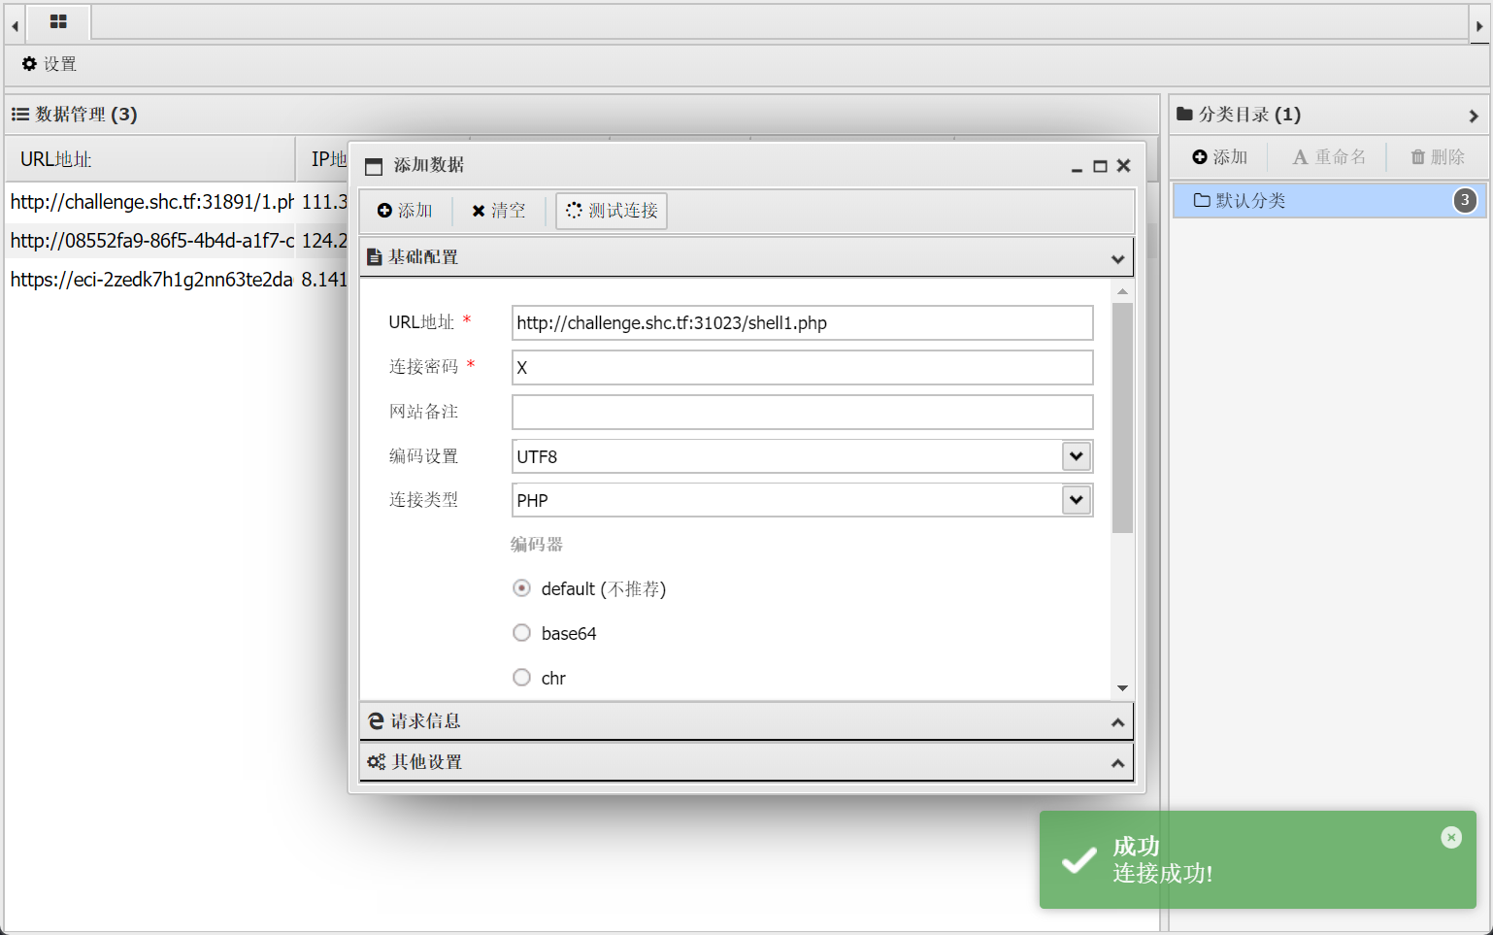Dismiss the success notification close icon
1493x935 pixels.
tap(1451, 837)
